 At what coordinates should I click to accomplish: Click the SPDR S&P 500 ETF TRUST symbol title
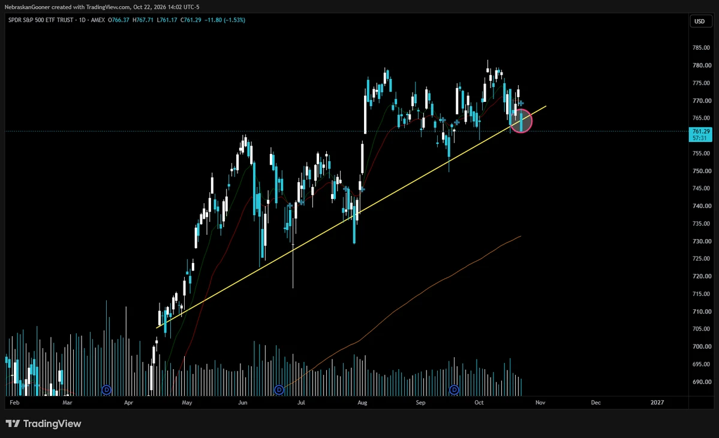[x=41, y=20]
